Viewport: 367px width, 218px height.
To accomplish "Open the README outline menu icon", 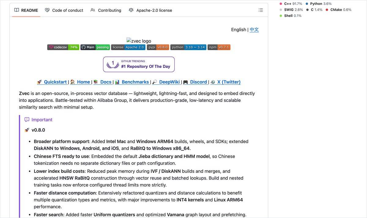I will 261,10.
